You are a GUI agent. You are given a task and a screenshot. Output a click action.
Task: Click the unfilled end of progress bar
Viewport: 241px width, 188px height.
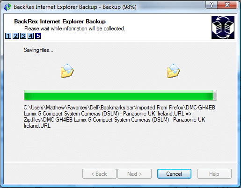point(215,95)
